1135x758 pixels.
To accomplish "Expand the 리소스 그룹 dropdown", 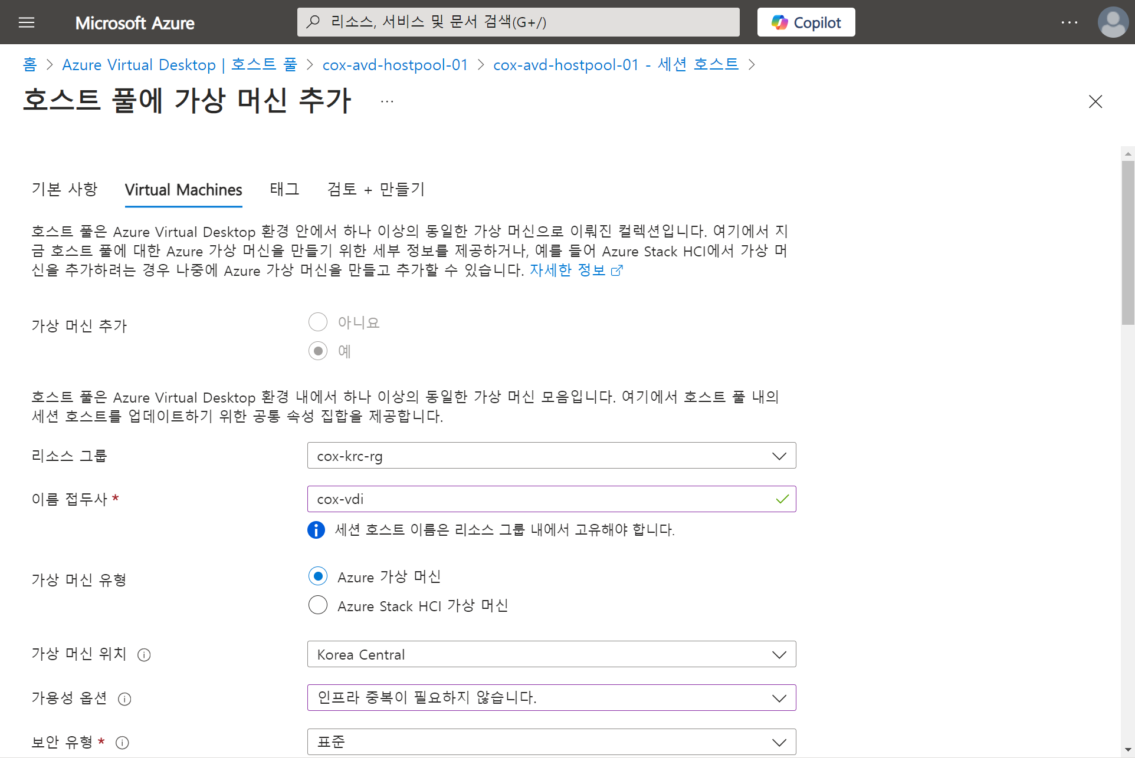I will point(551,456).
